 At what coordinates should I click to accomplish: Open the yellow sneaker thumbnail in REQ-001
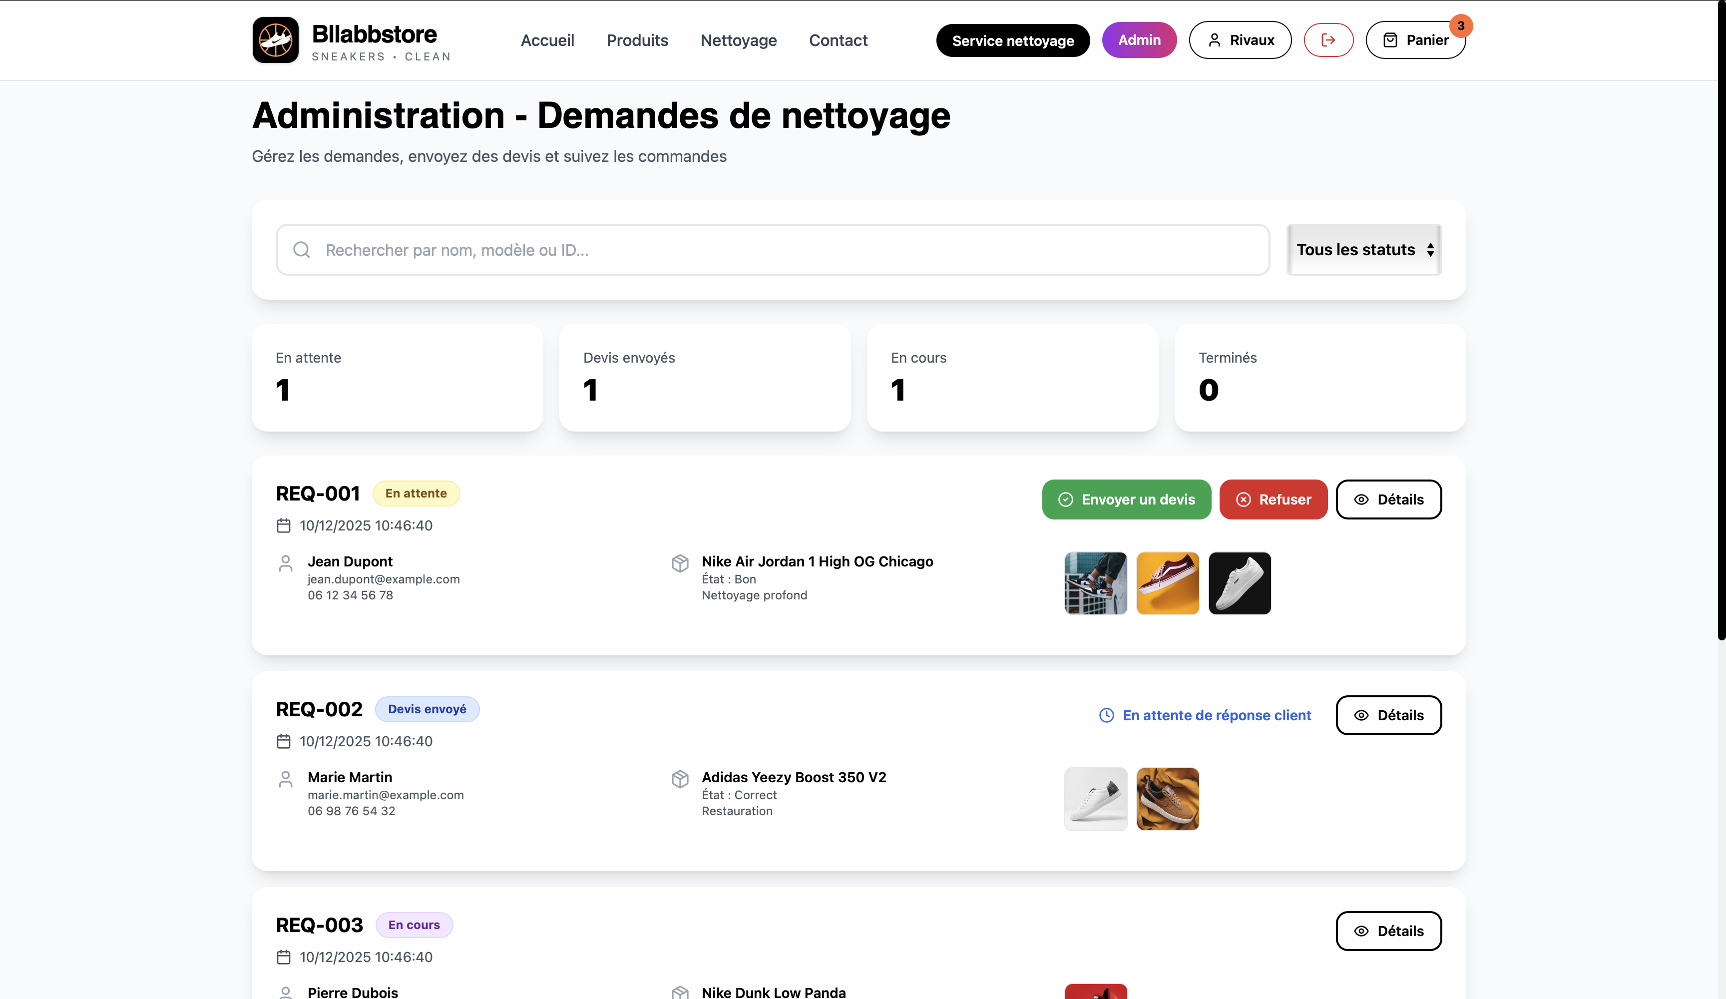(1167, 583)
